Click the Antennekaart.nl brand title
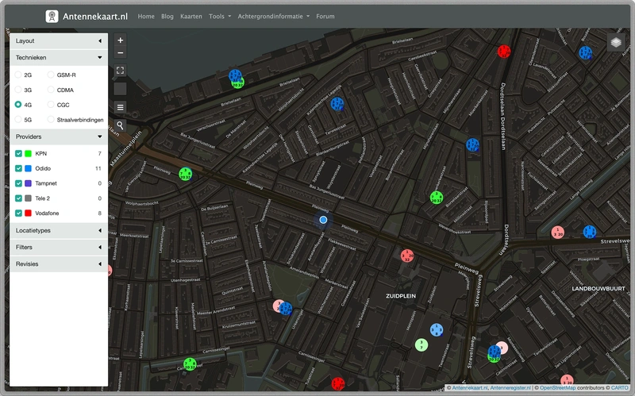The width and height of the screenshot is (635, 396). [x=95, y=16]
